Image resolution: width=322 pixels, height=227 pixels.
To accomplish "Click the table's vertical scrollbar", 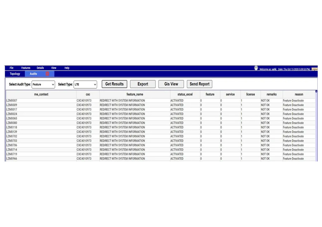I will pos(316,125).
